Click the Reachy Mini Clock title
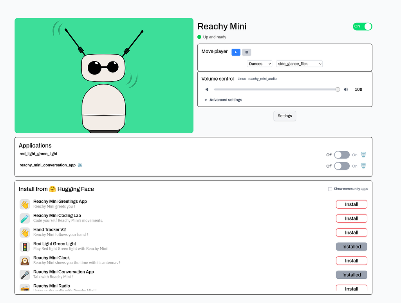Screen dimensions: 401x303 pyautogui.click(x=51, y=258)
